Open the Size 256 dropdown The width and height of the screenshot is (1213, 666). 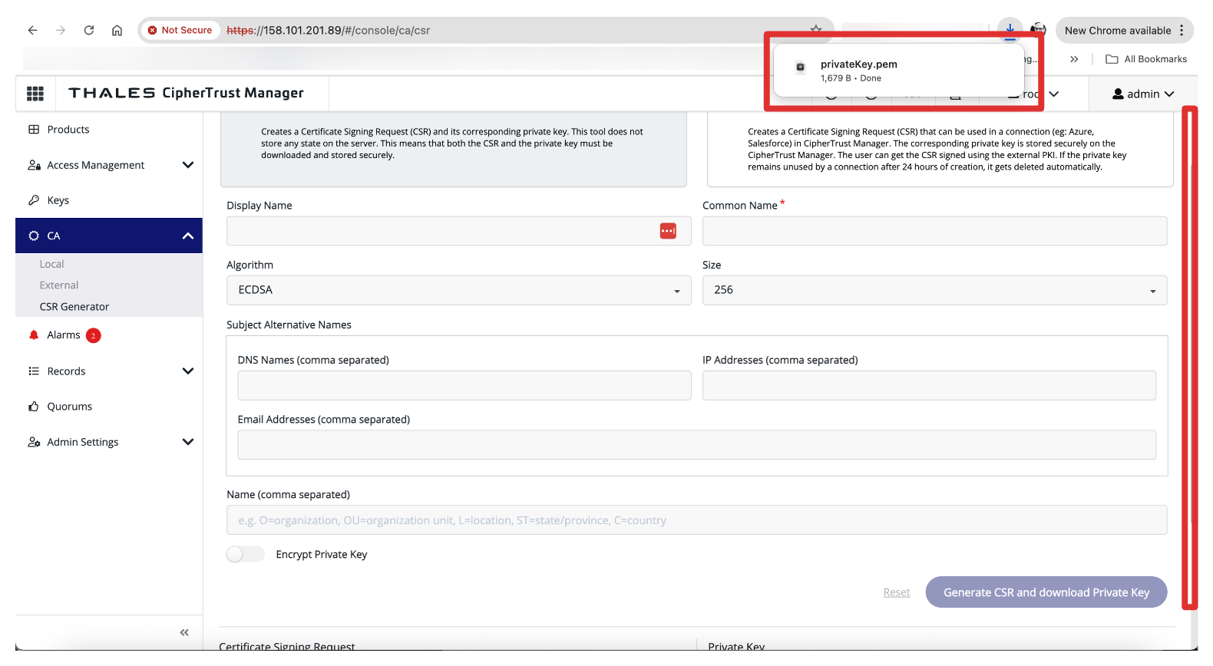point(934,291)
